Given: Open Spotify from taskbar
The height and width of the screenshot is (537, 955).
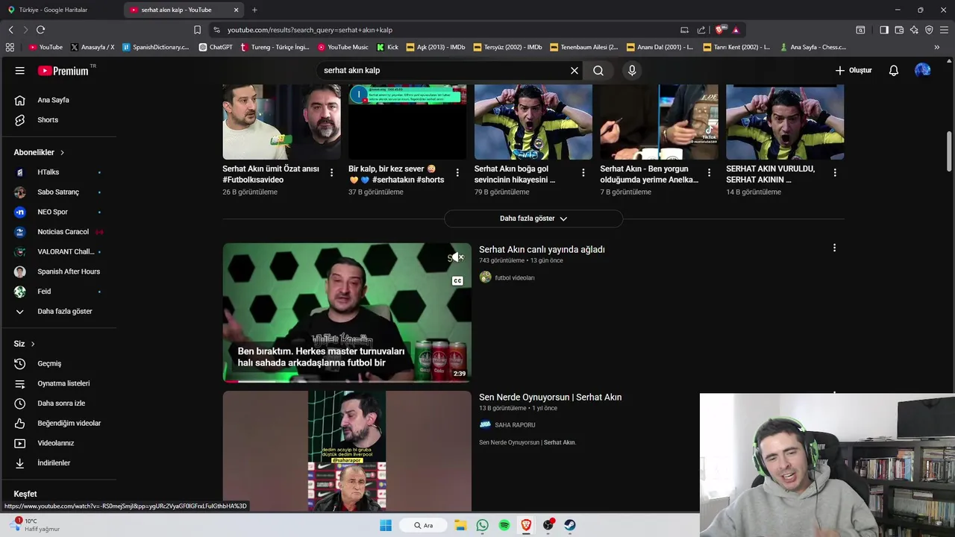Looking at the screenshot, I should [x=504, y=525].
